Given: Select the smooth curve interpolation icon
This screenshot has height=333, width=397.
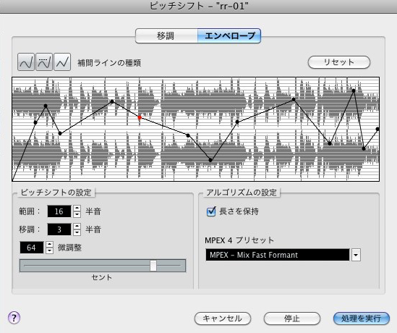Looking at the screenshot, I should pos(26,62).
